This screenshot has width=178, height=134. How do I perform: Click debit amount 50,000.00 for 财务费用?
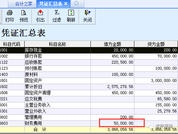[x=123, y=123]
